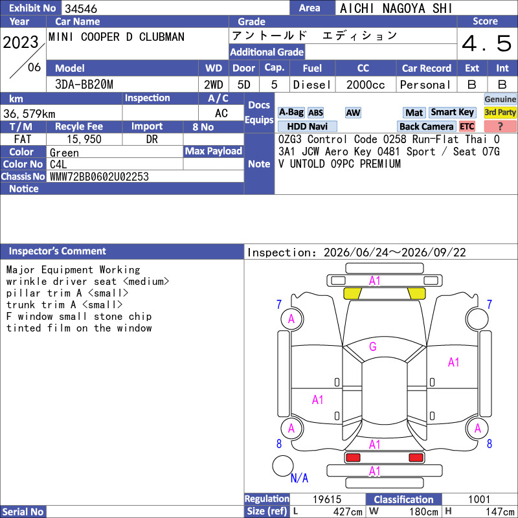Click model code 3DA-BB20M
Image resolution: width=518 pixels, height=518 pixels.
[84, 85]
